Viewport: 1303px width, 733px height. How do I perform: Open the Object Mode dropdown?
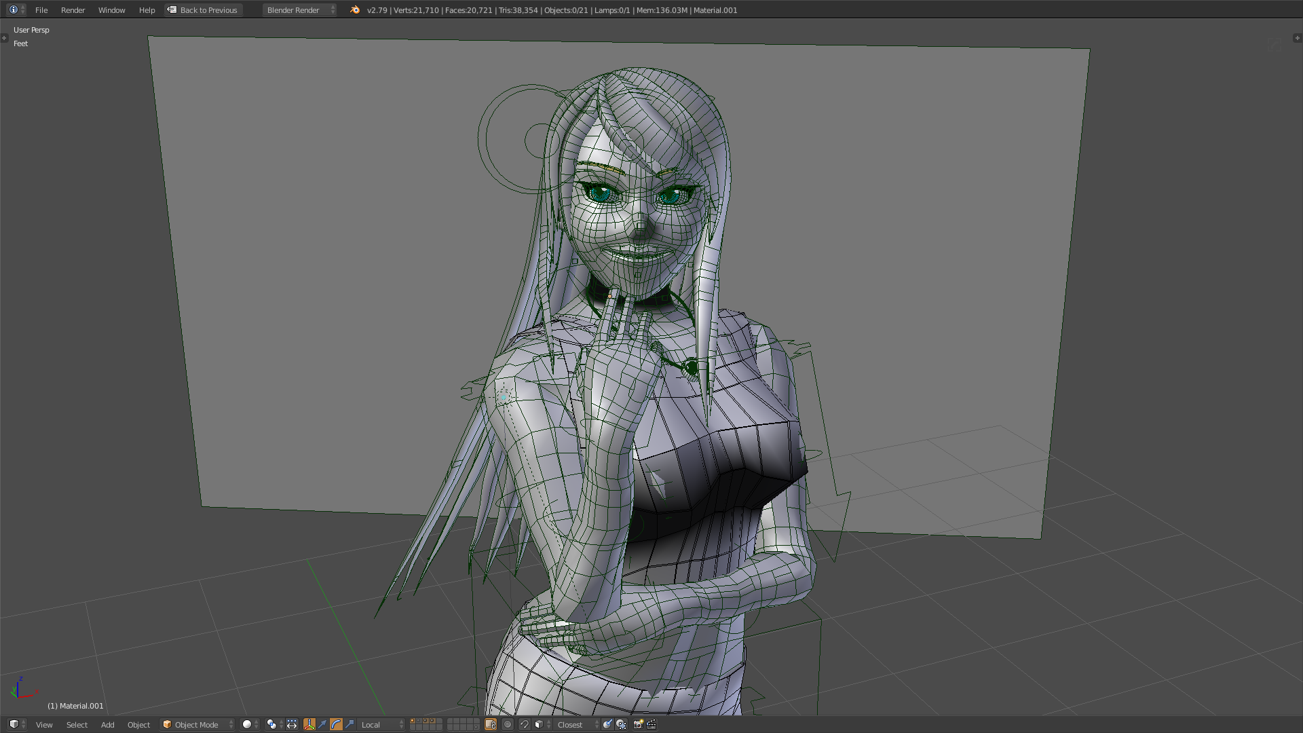click(197, 724)
